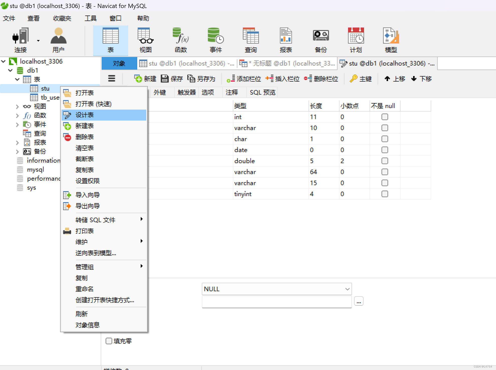Open the 查询 (Query) toolbar icon
Image resolution: width=496 pixels, height=370 pixels.
point(251,40)
